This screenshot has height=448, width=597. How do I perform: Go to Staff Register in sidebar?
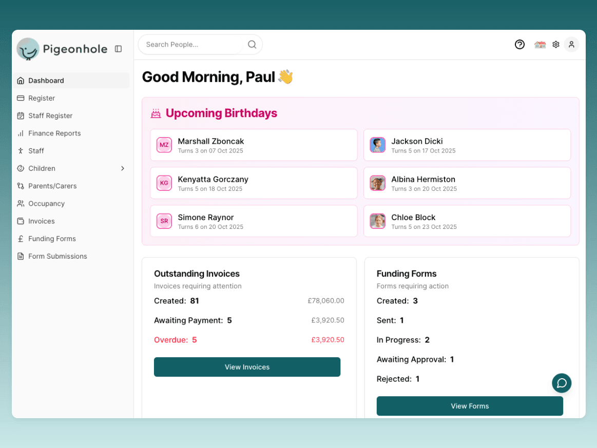click(50, 115)
